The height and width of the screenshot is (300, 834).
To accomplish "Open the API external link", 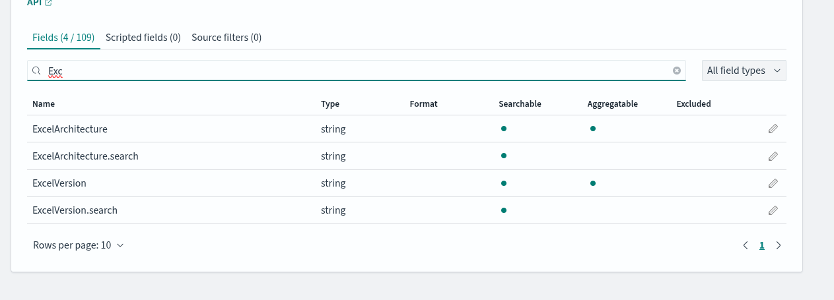I will click(x=40, y=3).
